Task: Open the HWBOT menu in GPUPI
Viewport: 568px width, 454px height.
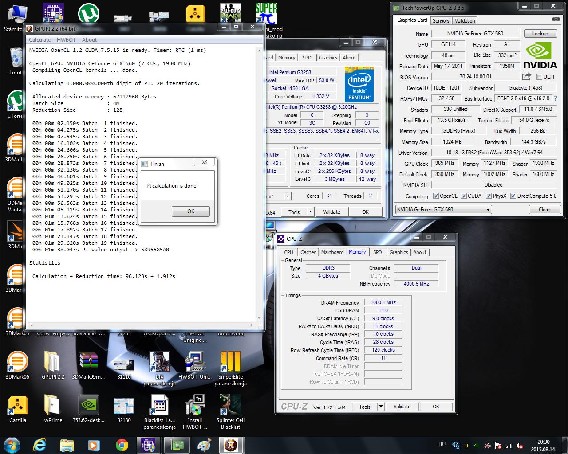Action: point(66,39)
